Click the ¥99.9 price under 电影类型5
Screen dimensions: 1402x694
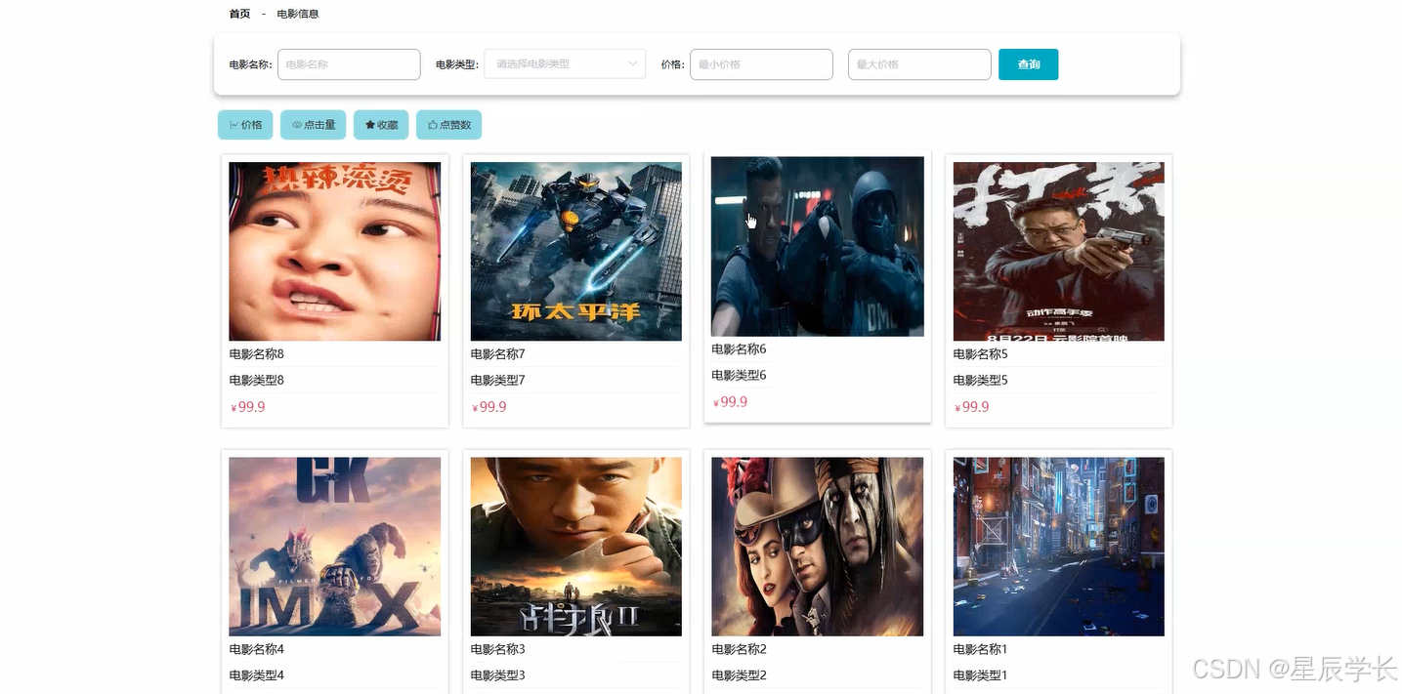click(972, 407)
